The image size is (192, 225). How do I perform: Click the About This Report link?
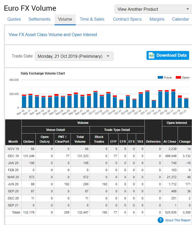pyautogui.click(x=178, y=220)
